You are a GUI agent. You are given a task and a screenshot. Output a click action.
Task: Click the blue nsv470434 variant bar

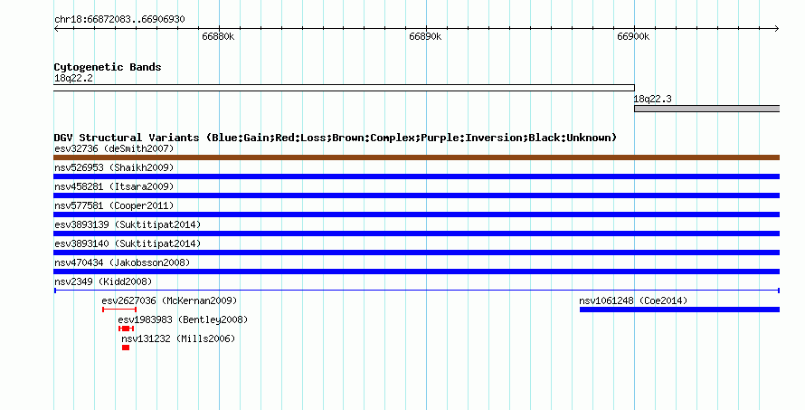point(416,272)
